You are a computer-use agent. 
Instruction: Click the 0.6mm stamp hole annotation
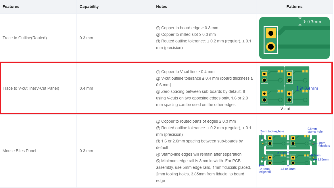coord(315,130)
